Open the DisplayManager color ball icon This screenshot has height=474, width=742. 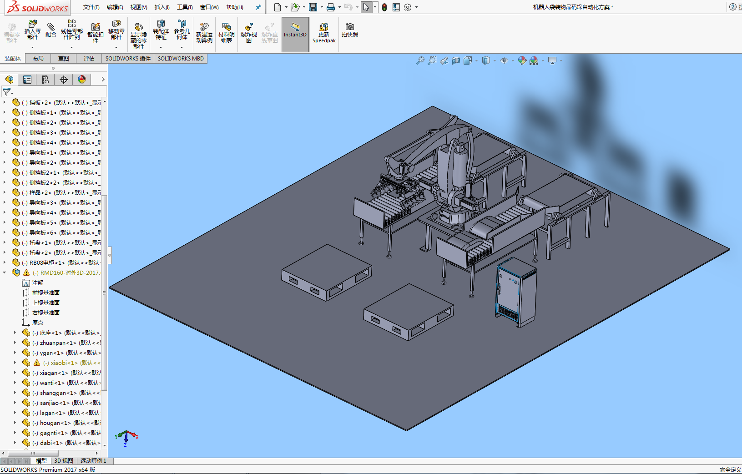tap(82, 80)
